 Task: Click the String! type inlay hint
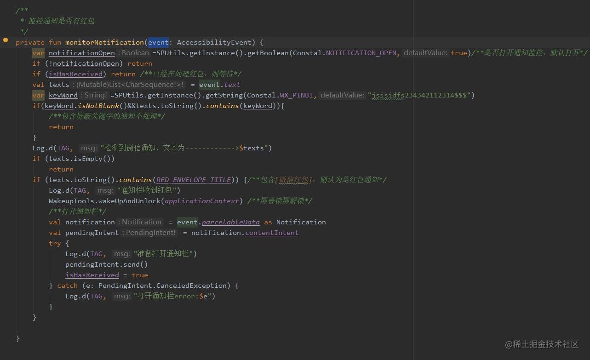click(x=94, y=95)
